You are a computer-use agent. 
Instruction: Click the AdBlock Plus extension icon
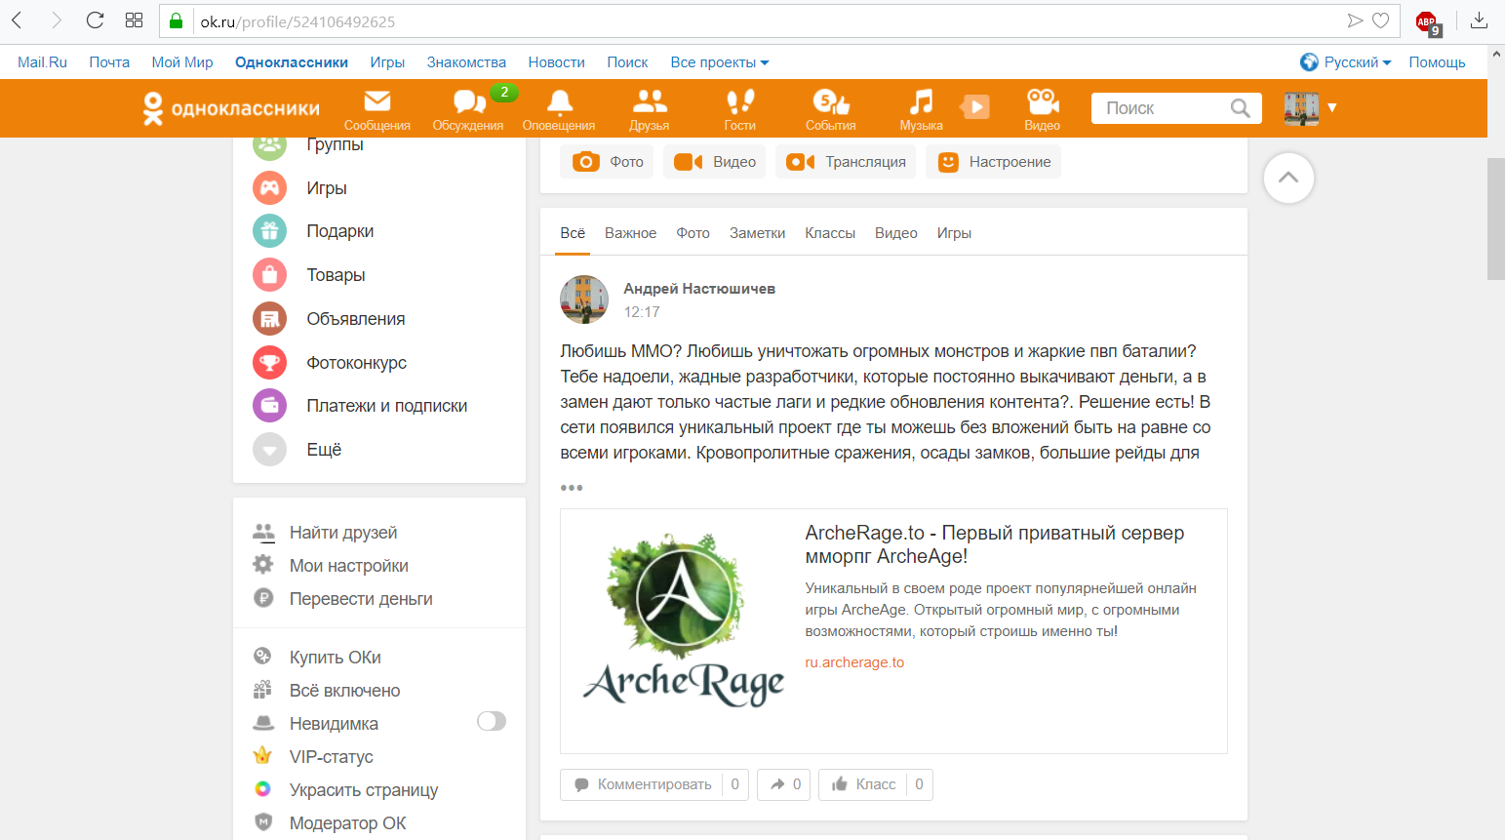[x=1428, y=22]
